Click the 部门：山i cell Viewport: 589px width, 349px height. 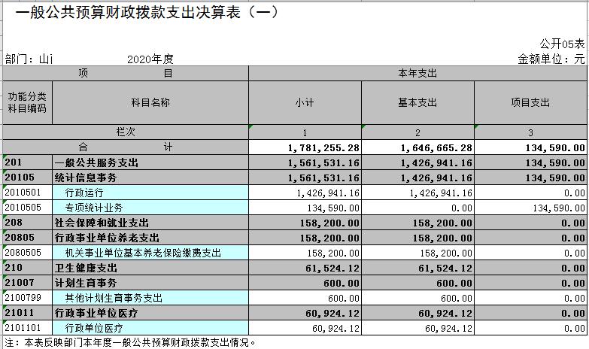(29, 59)
